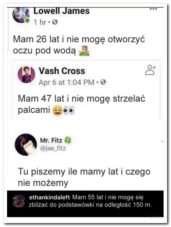
Task: Click the tired face emoji
Action: [x=58, y=110]
